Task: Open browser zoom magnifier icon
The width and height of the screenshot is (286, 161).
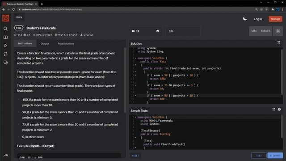Action: tap(257, 9)
